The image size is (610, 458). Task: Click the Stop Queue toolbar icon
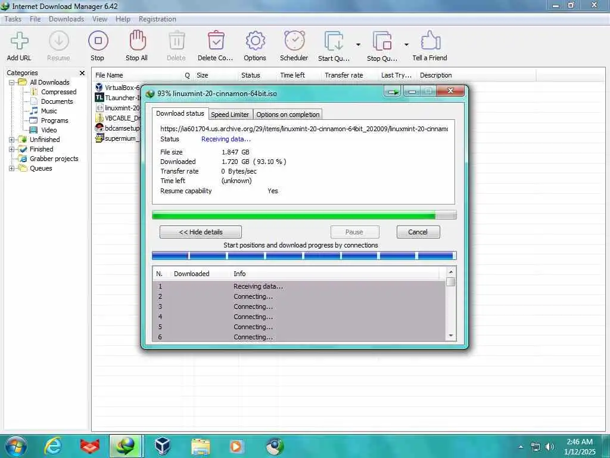[382, 41]
